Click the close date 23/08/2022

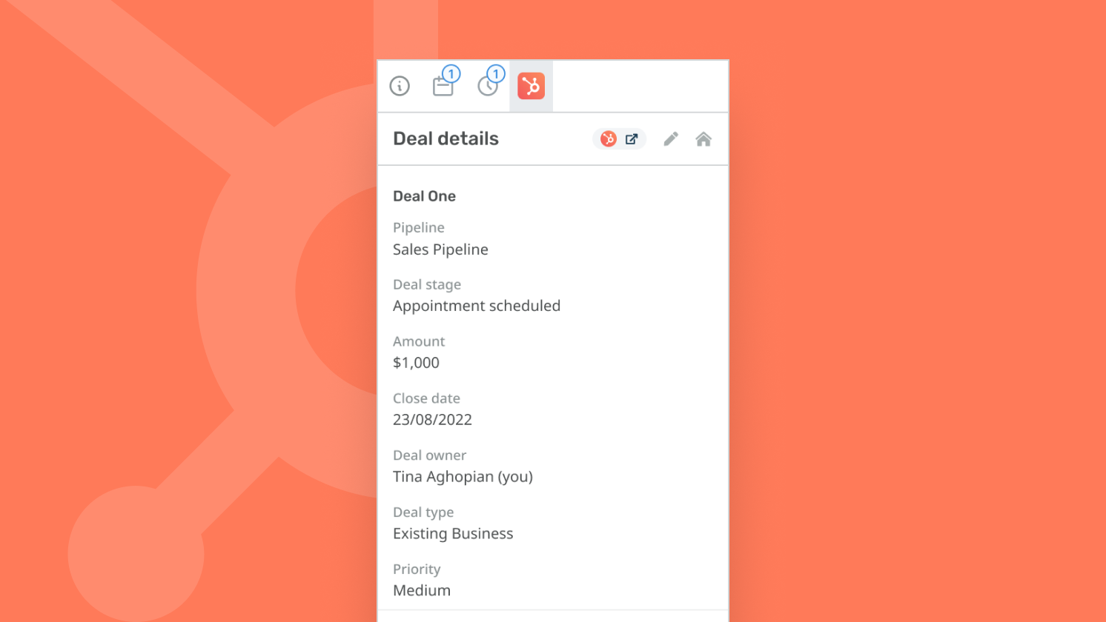432,419
